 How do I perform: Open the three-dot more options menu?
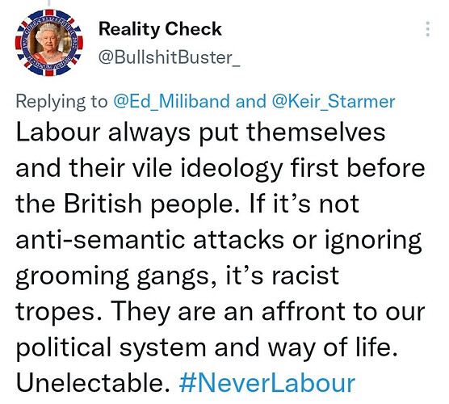coord(427,29)
